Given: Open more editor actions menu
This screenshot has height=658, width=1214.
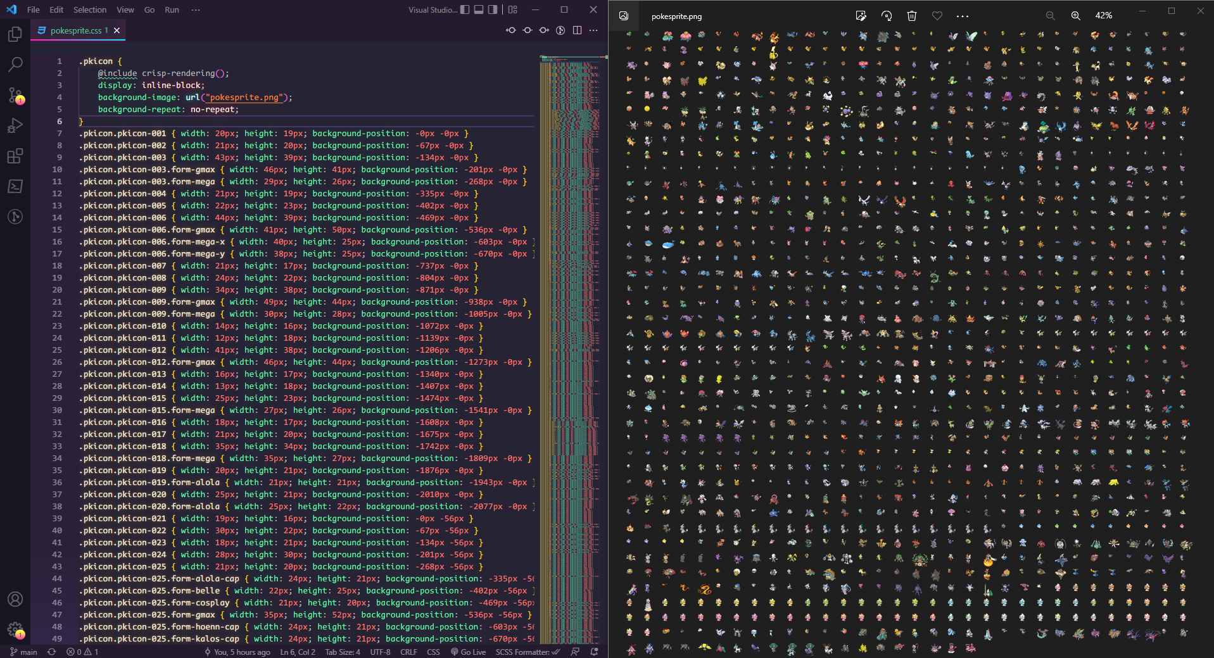Looking at the screenshot, I should coord(593,30).
